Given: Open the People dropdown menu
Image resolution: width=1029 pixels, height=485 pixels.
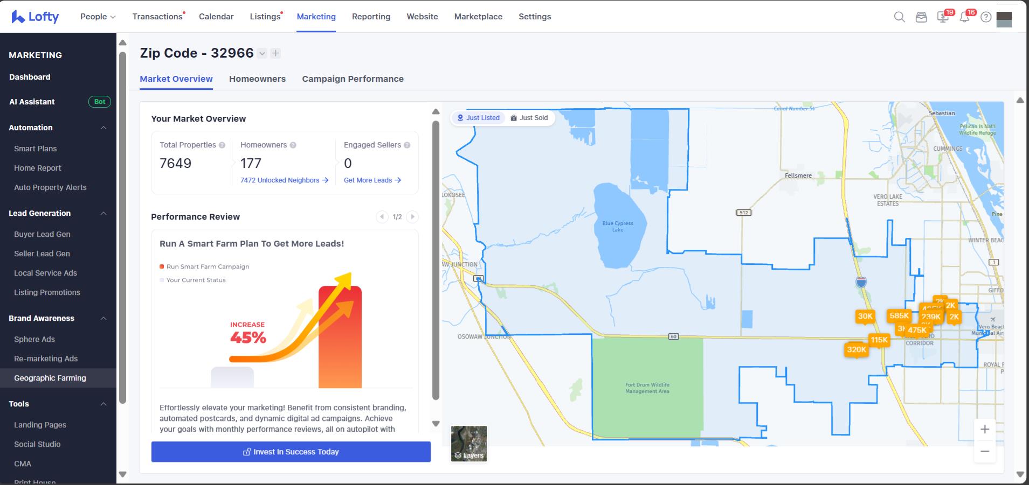Looking at the screenshot, I should [98, 17].
